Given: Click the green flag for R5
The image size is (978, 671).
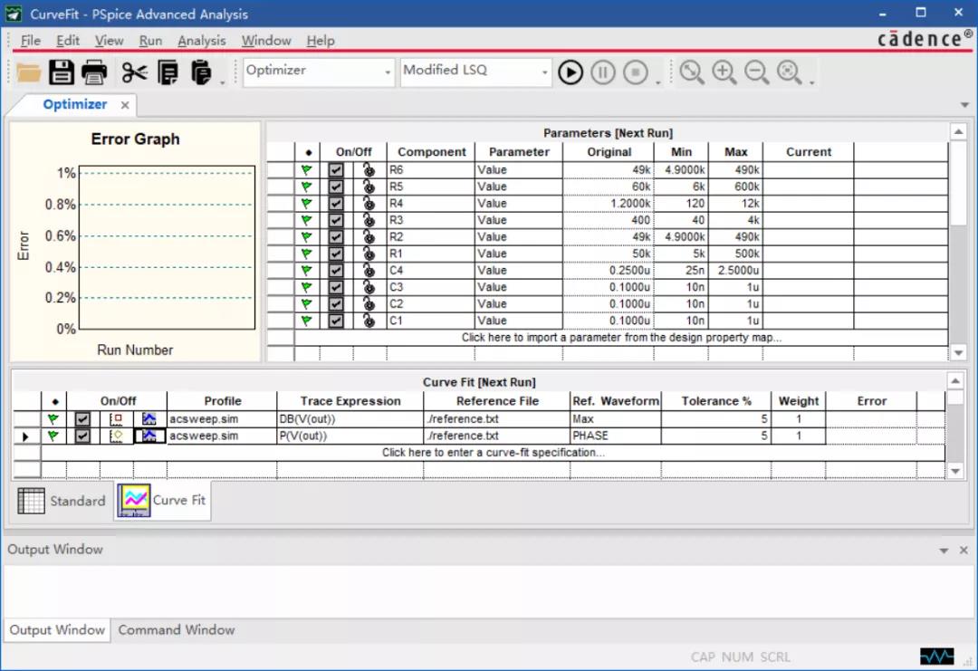Looking at the screenshot, I should coord(306,187).
